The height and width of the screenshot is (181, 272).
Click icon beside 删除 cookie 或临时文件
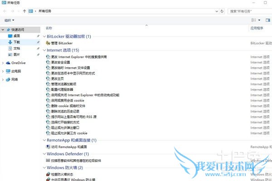pyautogui.click(x=48, y=106)
